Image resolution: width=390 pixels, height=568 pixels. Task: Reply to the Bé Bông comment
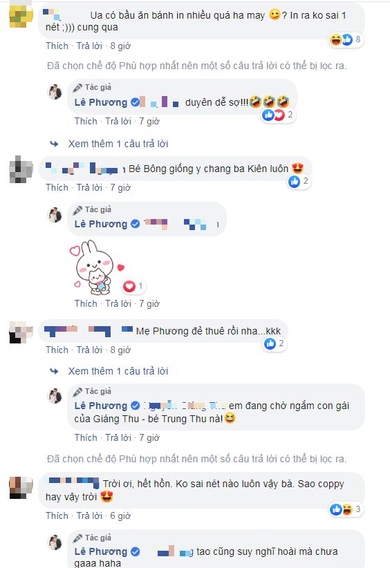[x=89, y=188]
